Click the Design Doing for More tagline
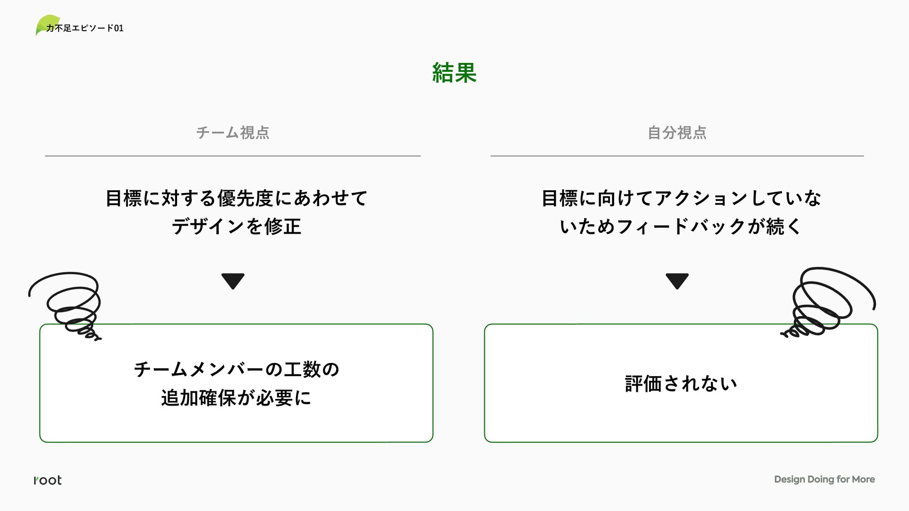The width and height of the screenshot is (909, 511). point(824,479)
